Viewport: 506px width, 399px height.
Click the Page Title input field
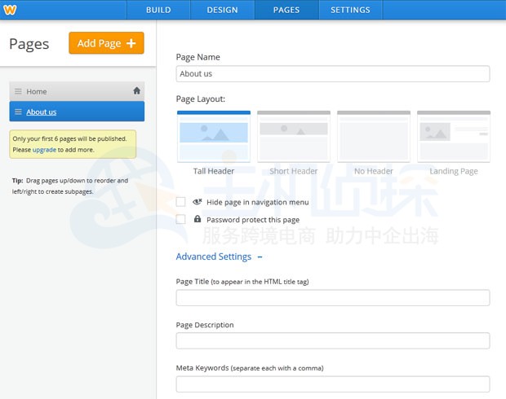(332, 298)
